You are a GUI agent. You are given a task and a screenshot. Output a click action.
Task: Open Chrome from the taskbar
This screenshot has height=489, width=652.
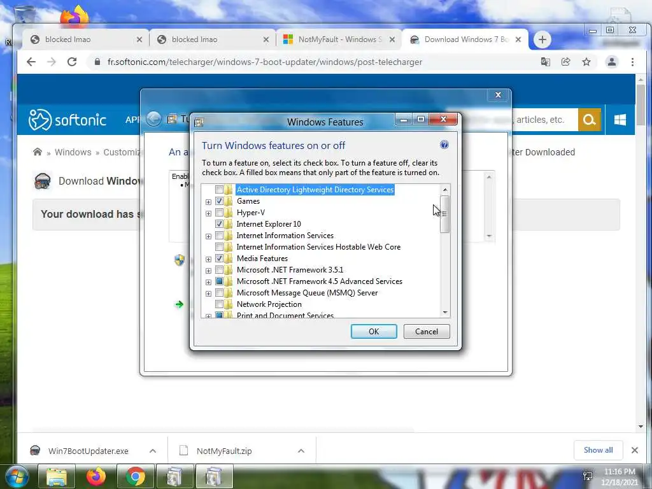pos(135,476)
